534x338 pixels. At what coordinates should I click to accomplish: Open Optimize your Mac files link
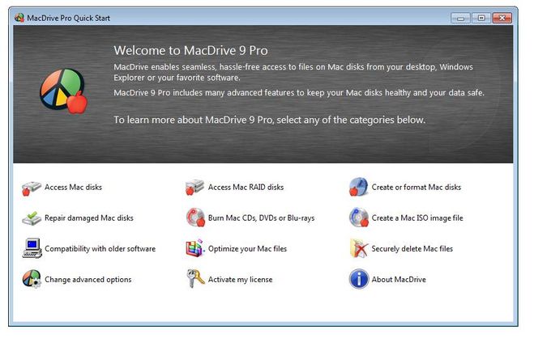point(248,249)
